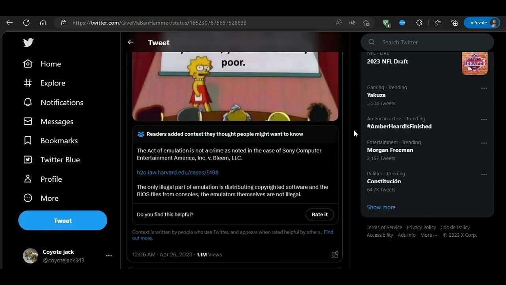Click the green shield extension icon

[x=386, y=23]
